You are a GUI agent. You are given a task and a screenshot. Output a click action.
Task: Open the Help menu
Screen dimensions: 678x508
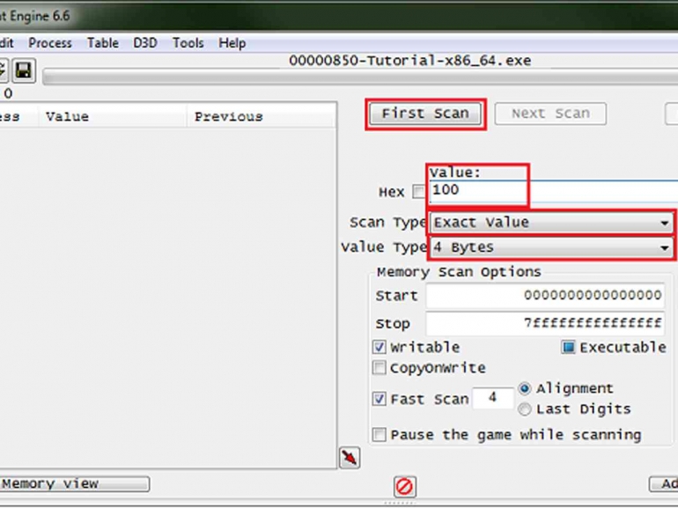pyautogui.click(x=232, y=43)
